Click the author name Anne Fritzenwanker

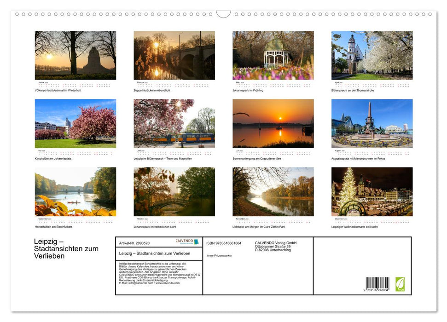[x=219, y=255]
